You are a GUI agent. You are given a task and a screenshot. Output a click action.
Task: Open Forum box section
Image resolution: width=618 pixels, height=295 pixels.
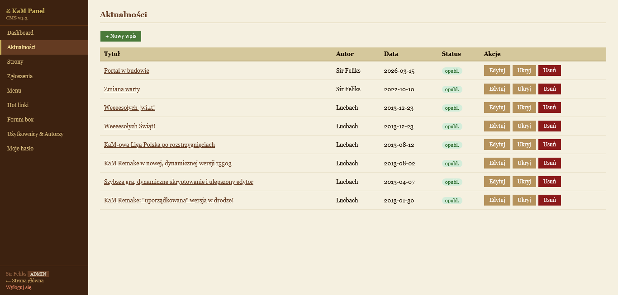(x=20, y=120)
